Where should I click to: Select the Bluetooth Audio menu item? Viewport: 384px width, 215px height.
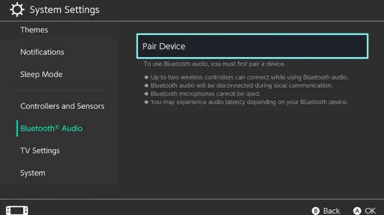51,129
